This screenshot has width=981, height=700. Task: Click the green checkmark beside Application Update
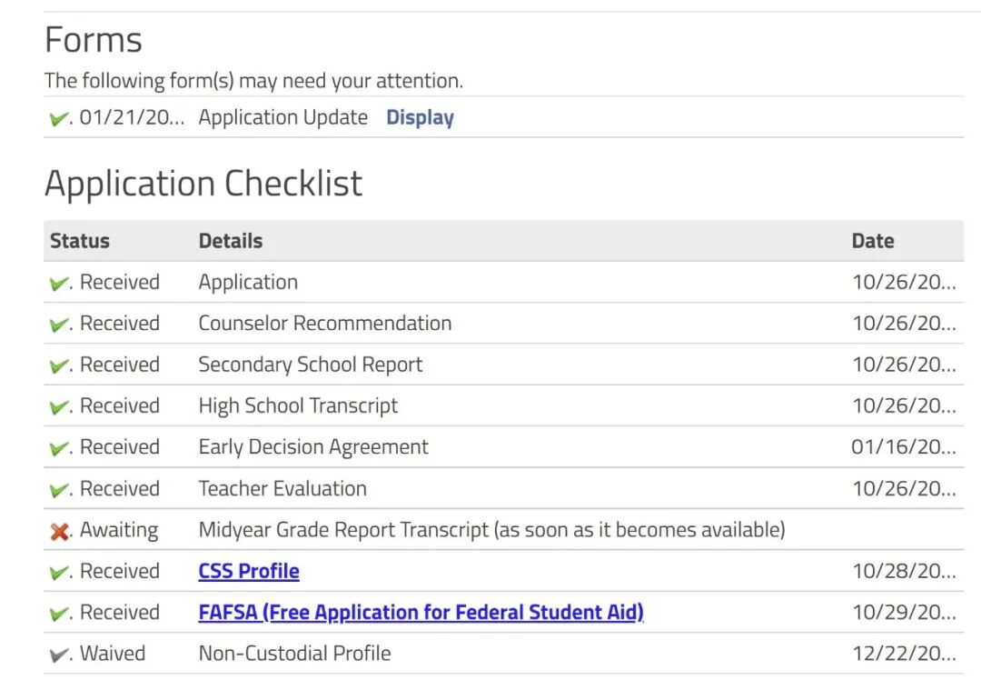pyautogui.click(x=59, y=117)
